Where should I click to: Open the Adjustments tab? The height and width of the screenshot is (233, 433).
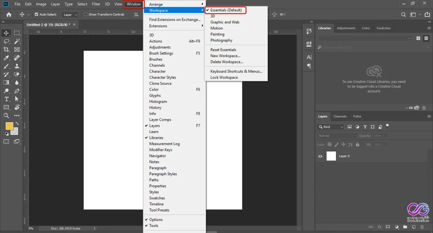pyautogui.click(x=346, y=28)
